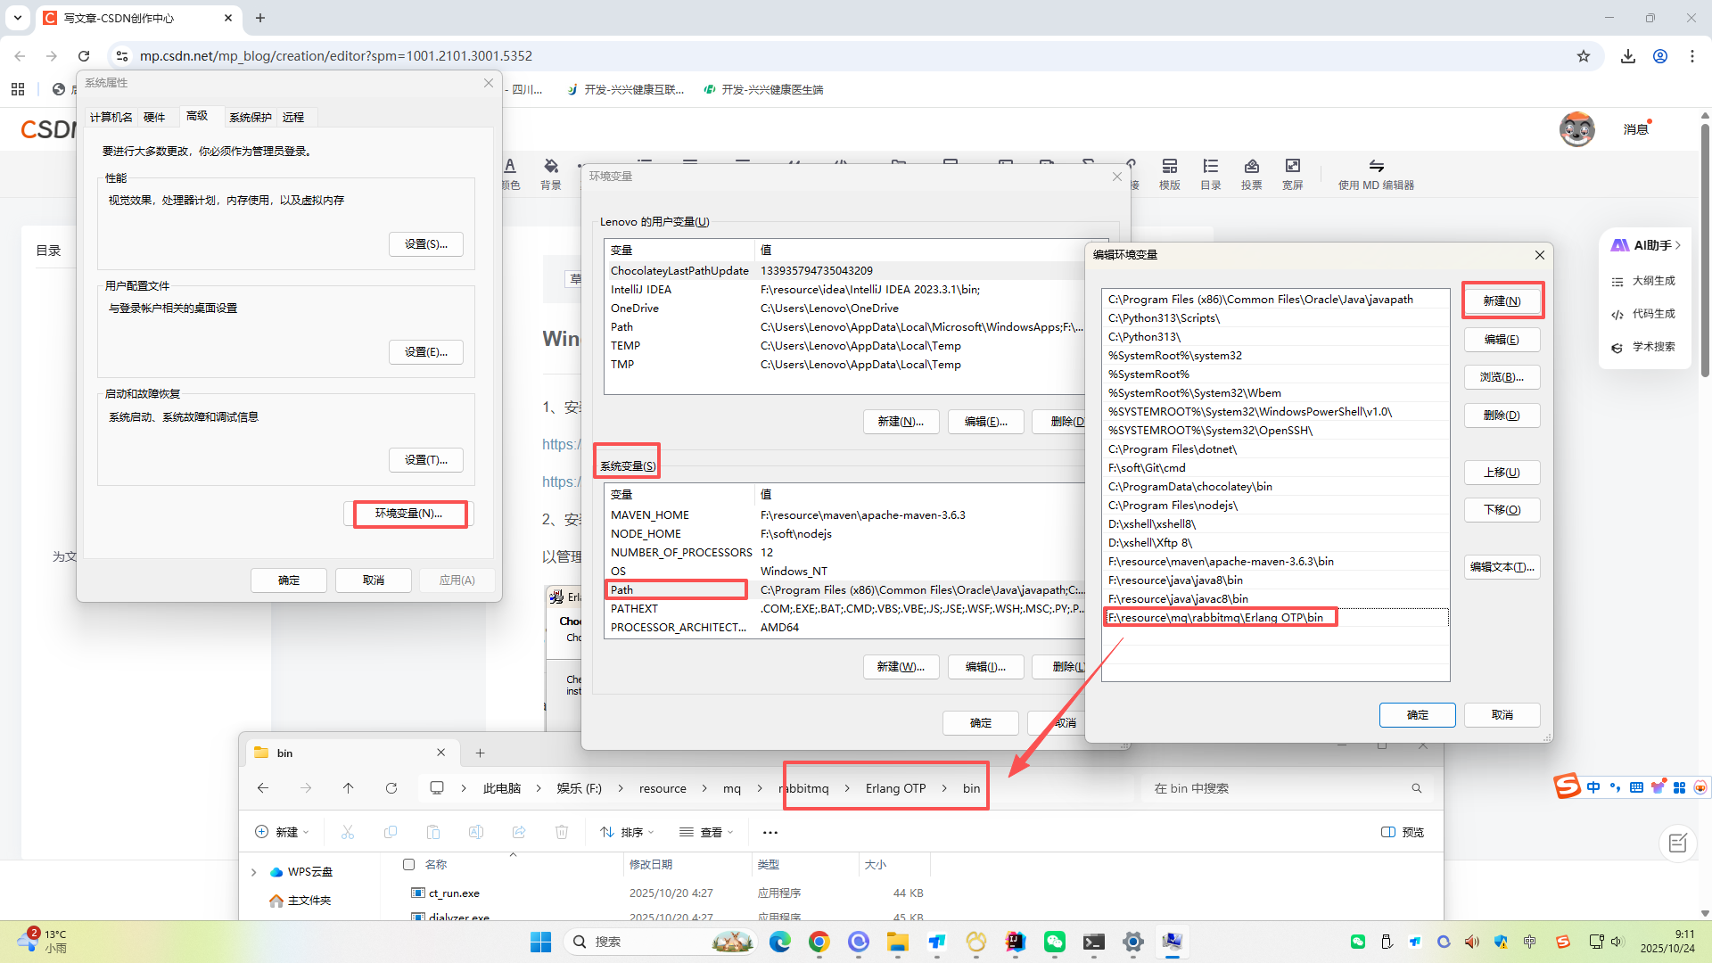Bookmark page with the star icon
The height and width of the screenshot is (963, 1712).
[x=1584, y=56]
